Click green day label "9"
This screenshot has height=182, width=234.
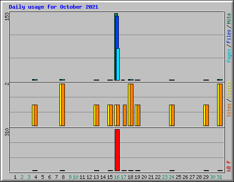click(70, 177)
